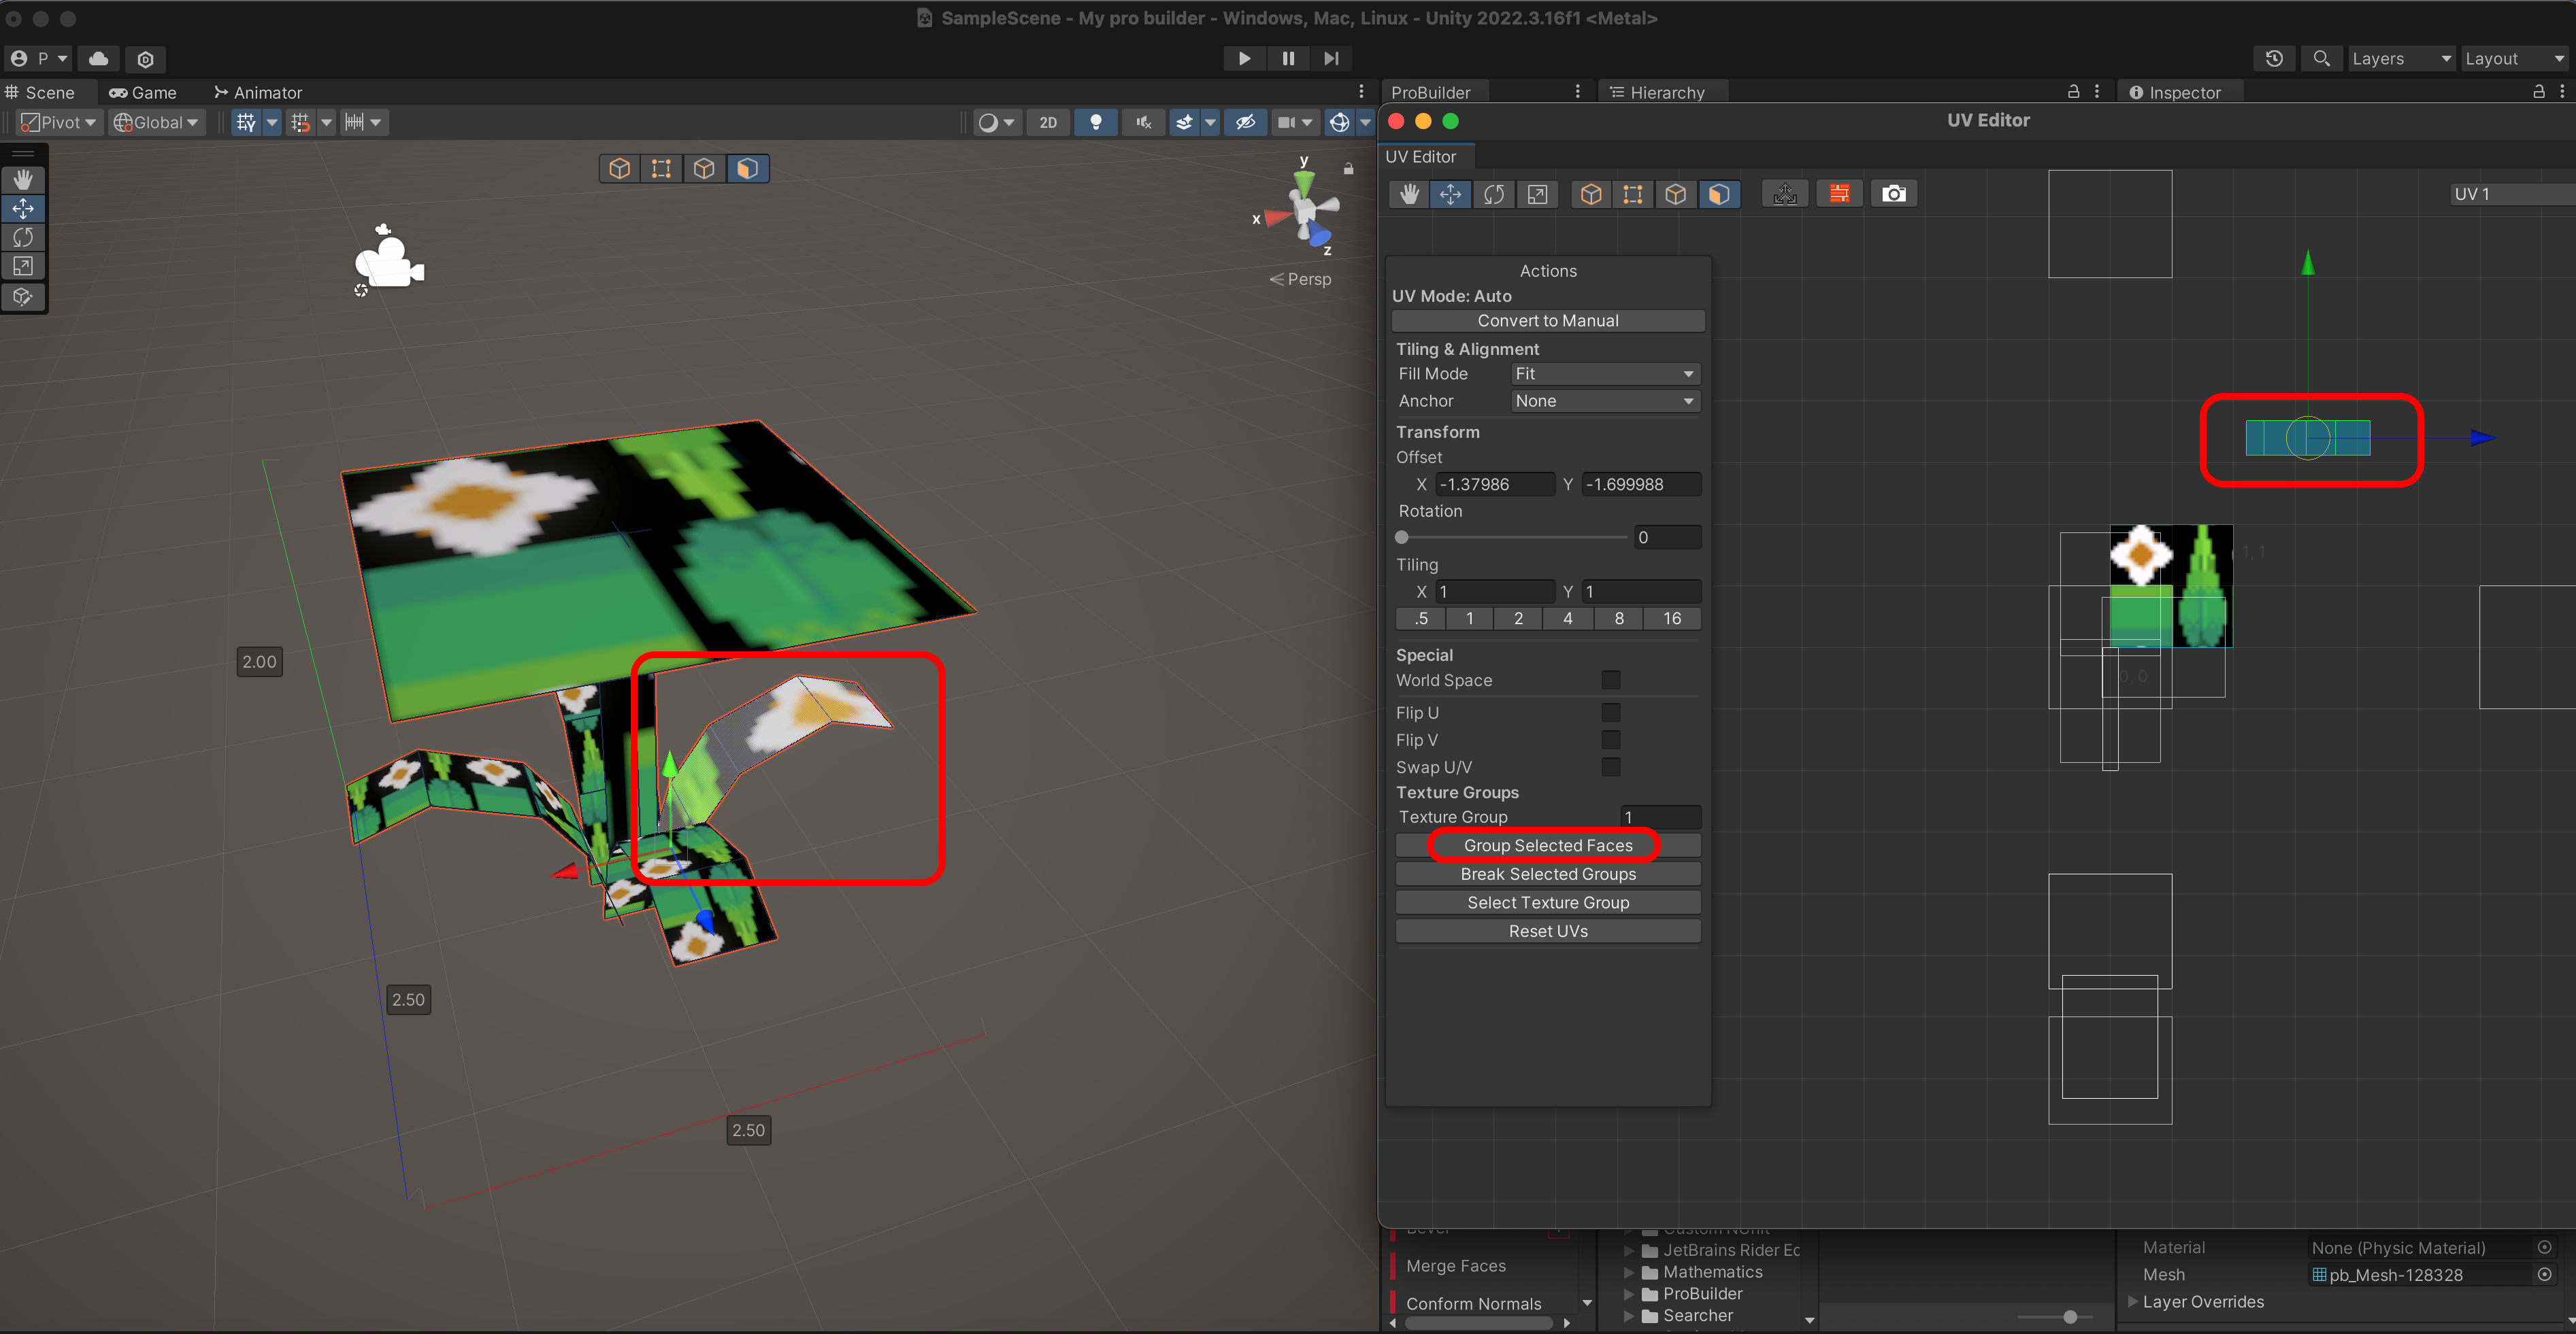Check the Swap U/V option
Screen dimensions: 2576x1334
1610,766
